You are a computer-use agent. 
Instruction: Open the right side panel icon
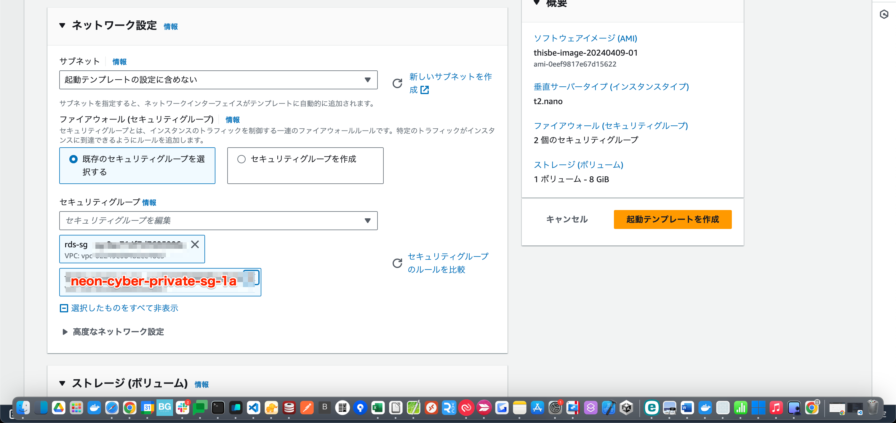pyautogui.click(x=884, y=14)
